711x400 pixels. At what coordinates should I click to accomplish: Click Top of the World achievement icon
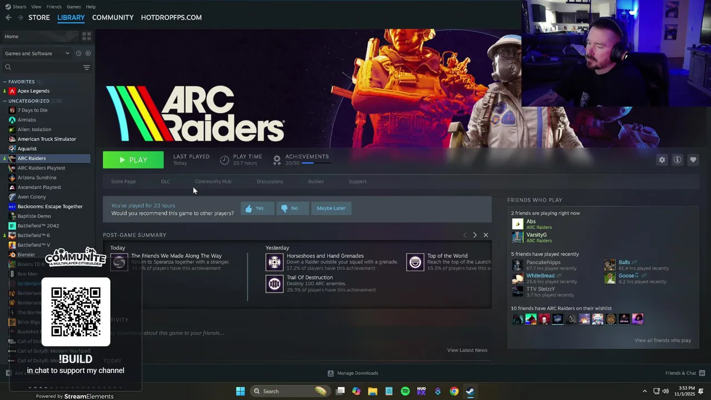(415, 262)
